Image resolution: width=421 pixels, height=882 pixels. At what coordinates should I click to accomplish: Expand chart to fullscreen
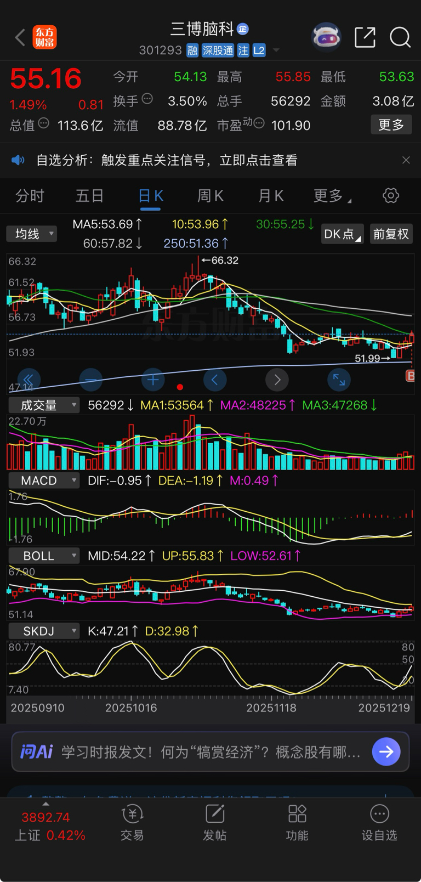[339, 379]
